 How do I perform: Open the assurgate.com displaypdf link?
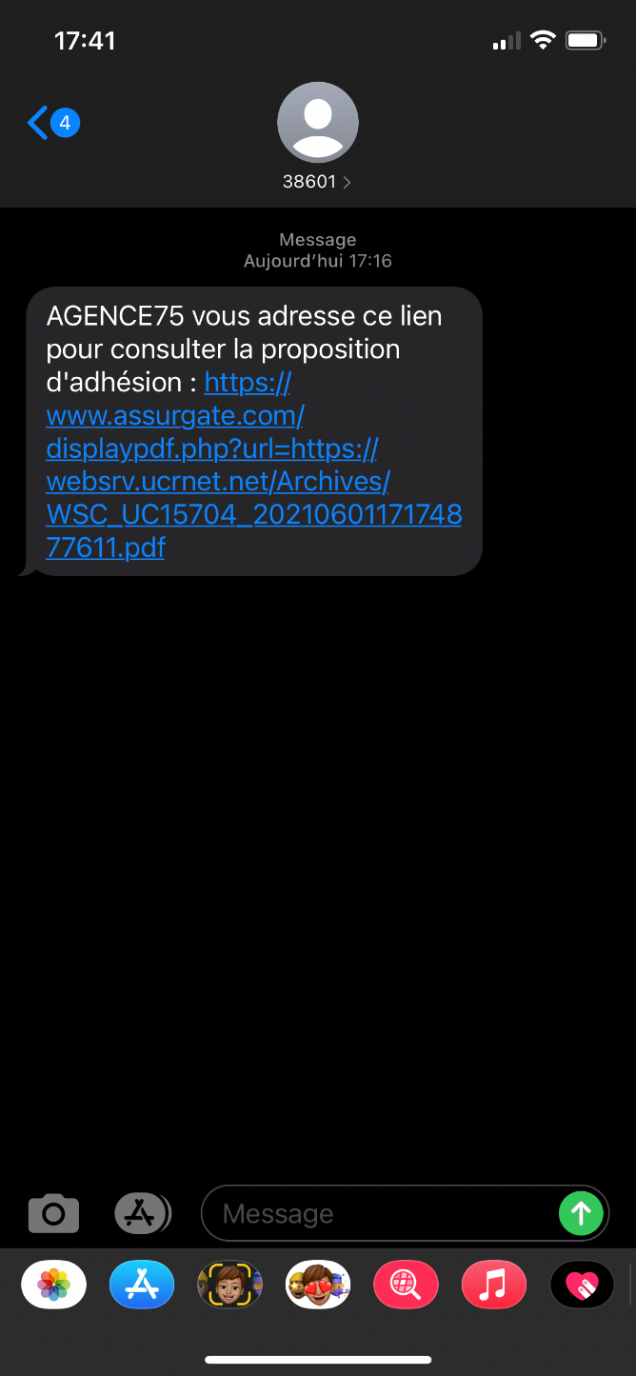pyautogui.click(x=253, y=465)
